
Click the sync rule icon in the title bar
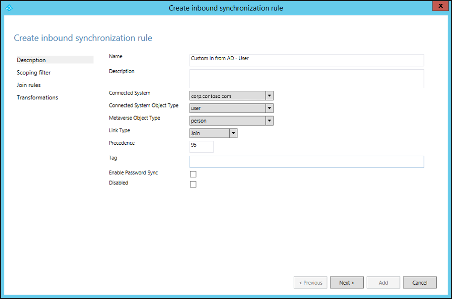click(x=9, y=6)
